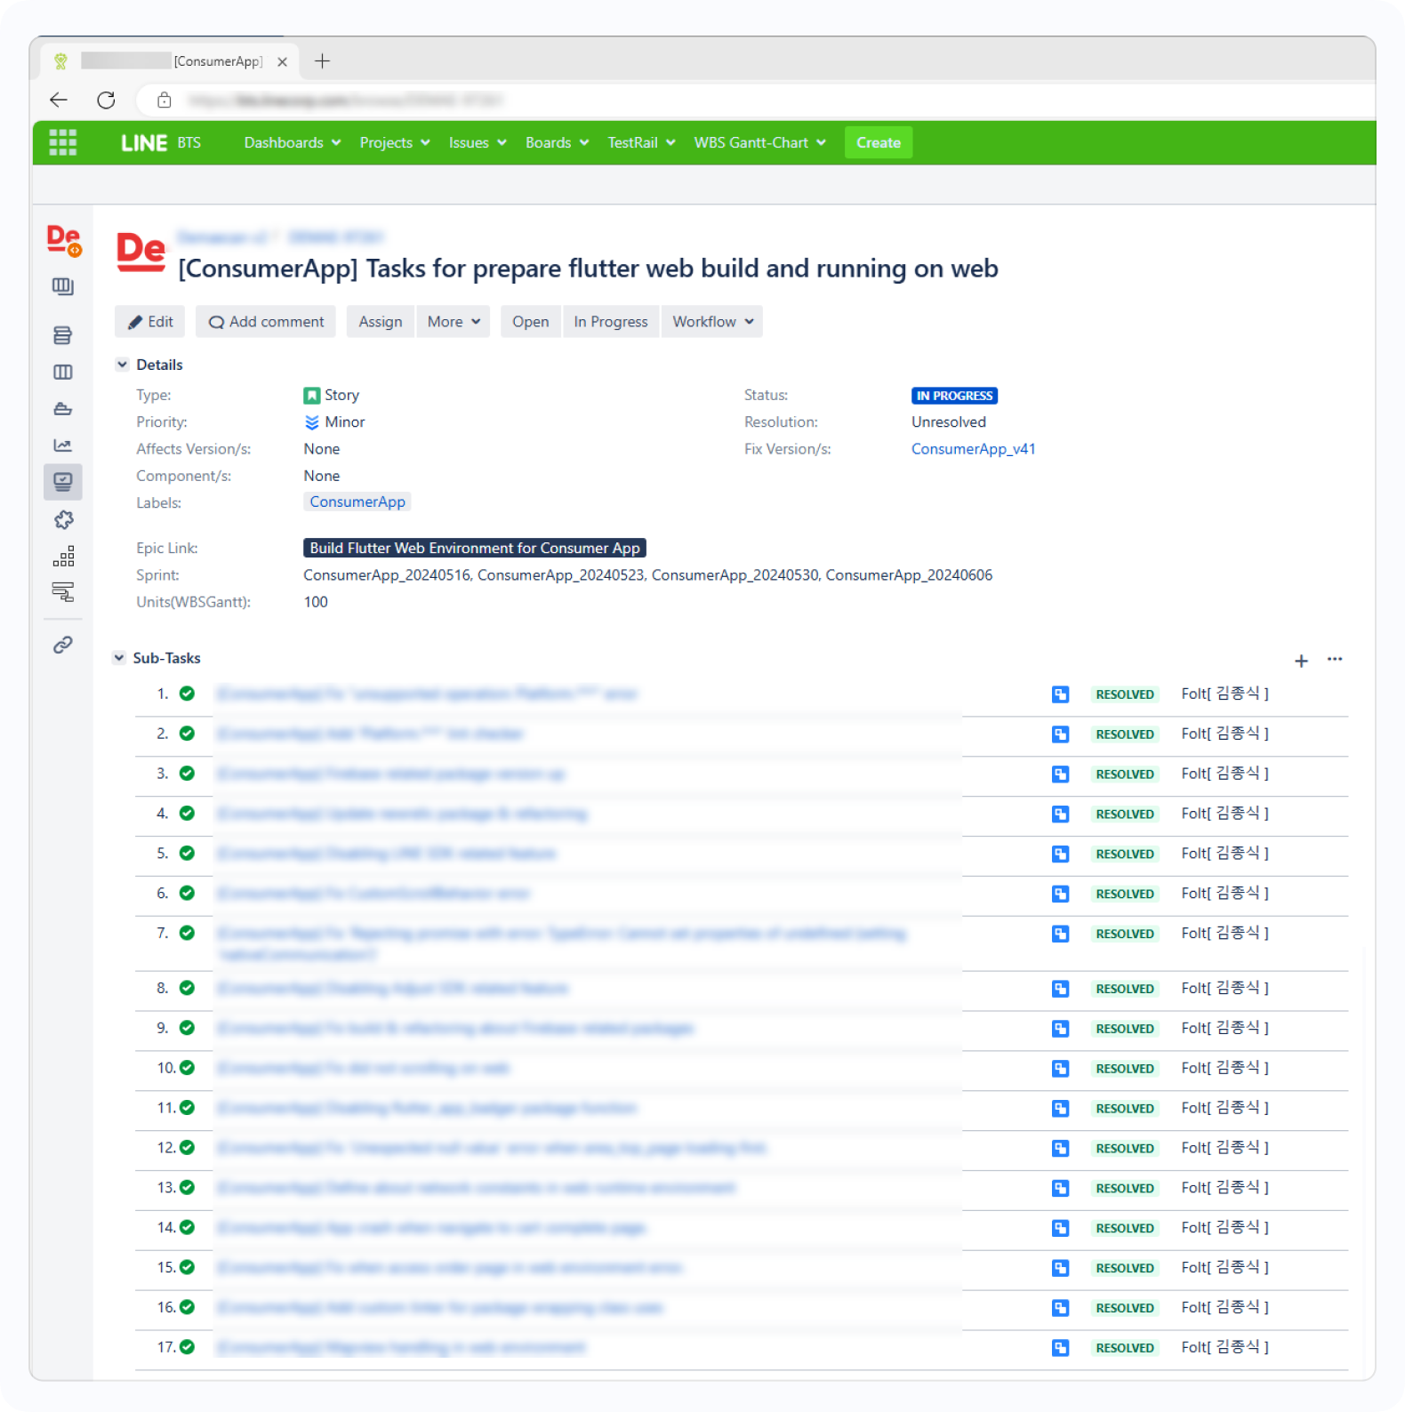
Task: Click the link shortcut icon in the sidebar
Action: coord(62,645)
